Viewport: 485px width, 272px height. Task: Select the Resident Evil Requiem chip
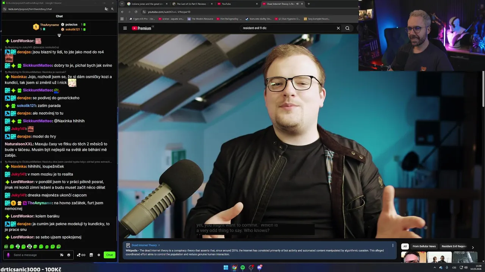[x=454, y=246]
